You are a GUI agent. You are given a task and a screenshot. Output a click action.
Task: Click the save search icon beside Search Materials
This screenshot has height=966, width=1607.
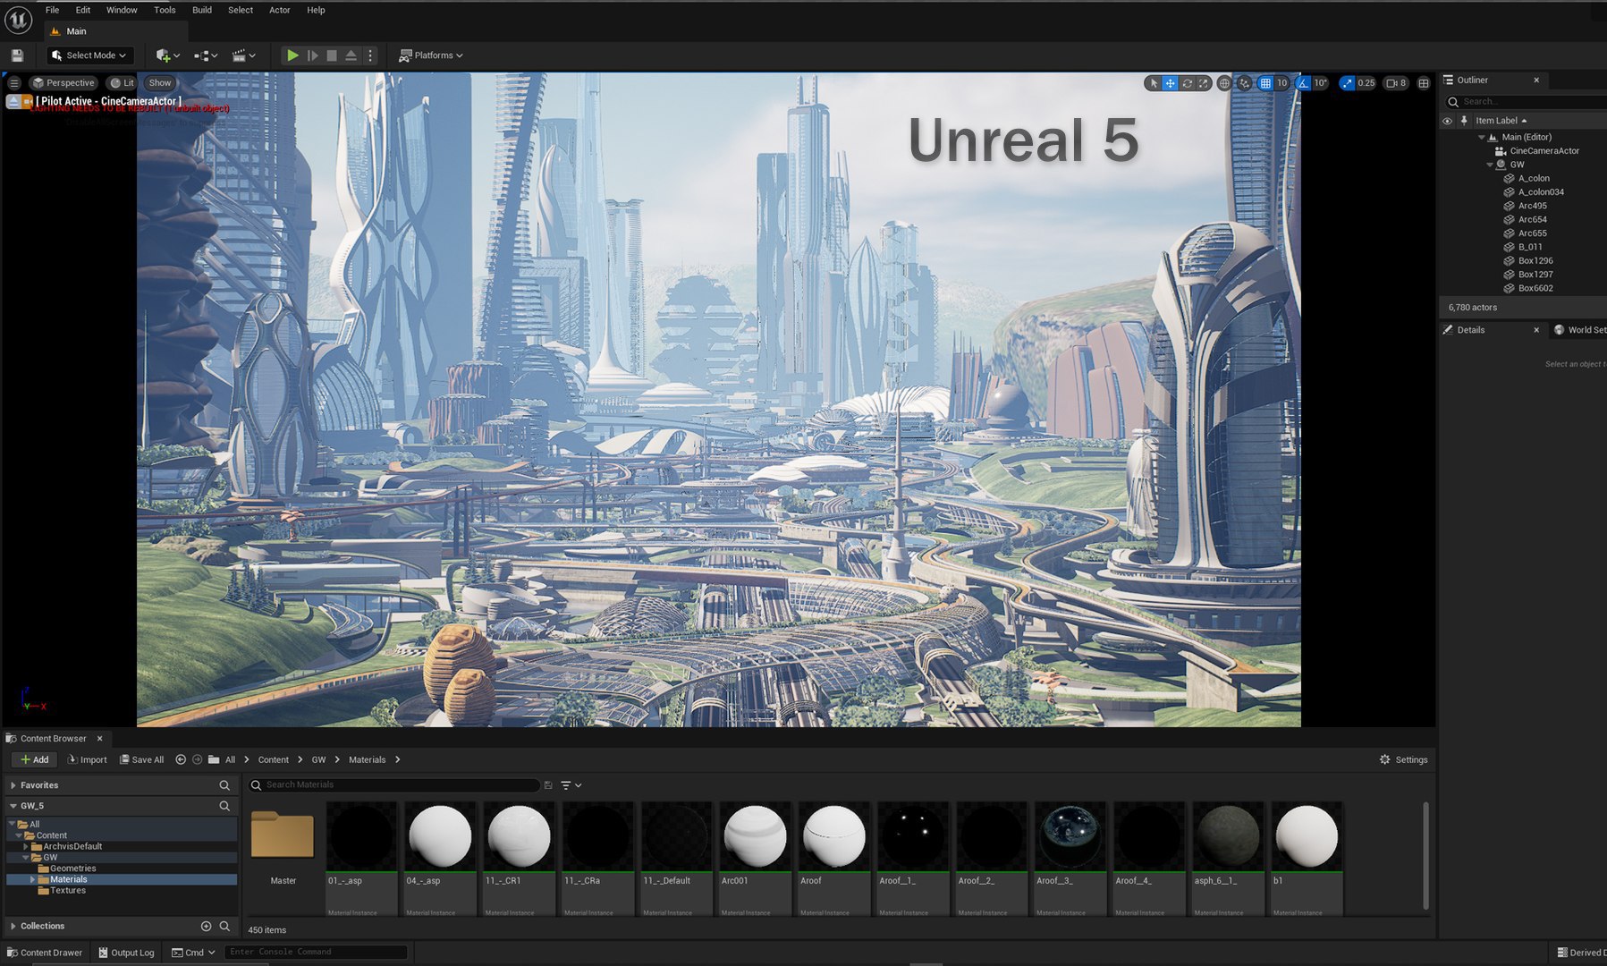(548, 785)
